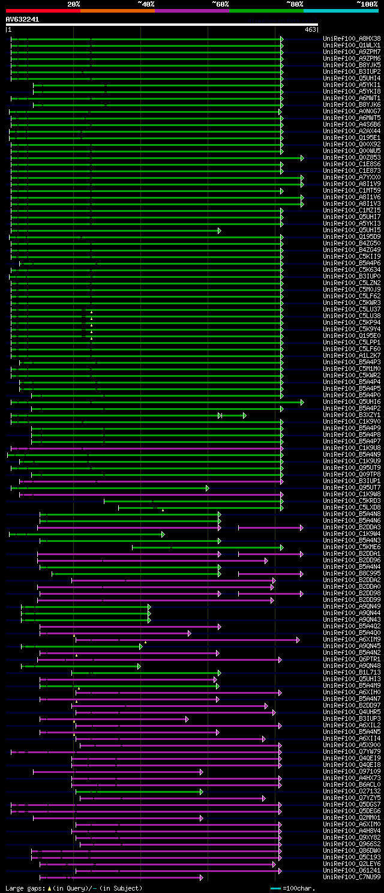The image size is (384, 893).
Task: Click the alignment end arrowhead for UniRef100_A9QN49
Action: (x=149, y=607)
